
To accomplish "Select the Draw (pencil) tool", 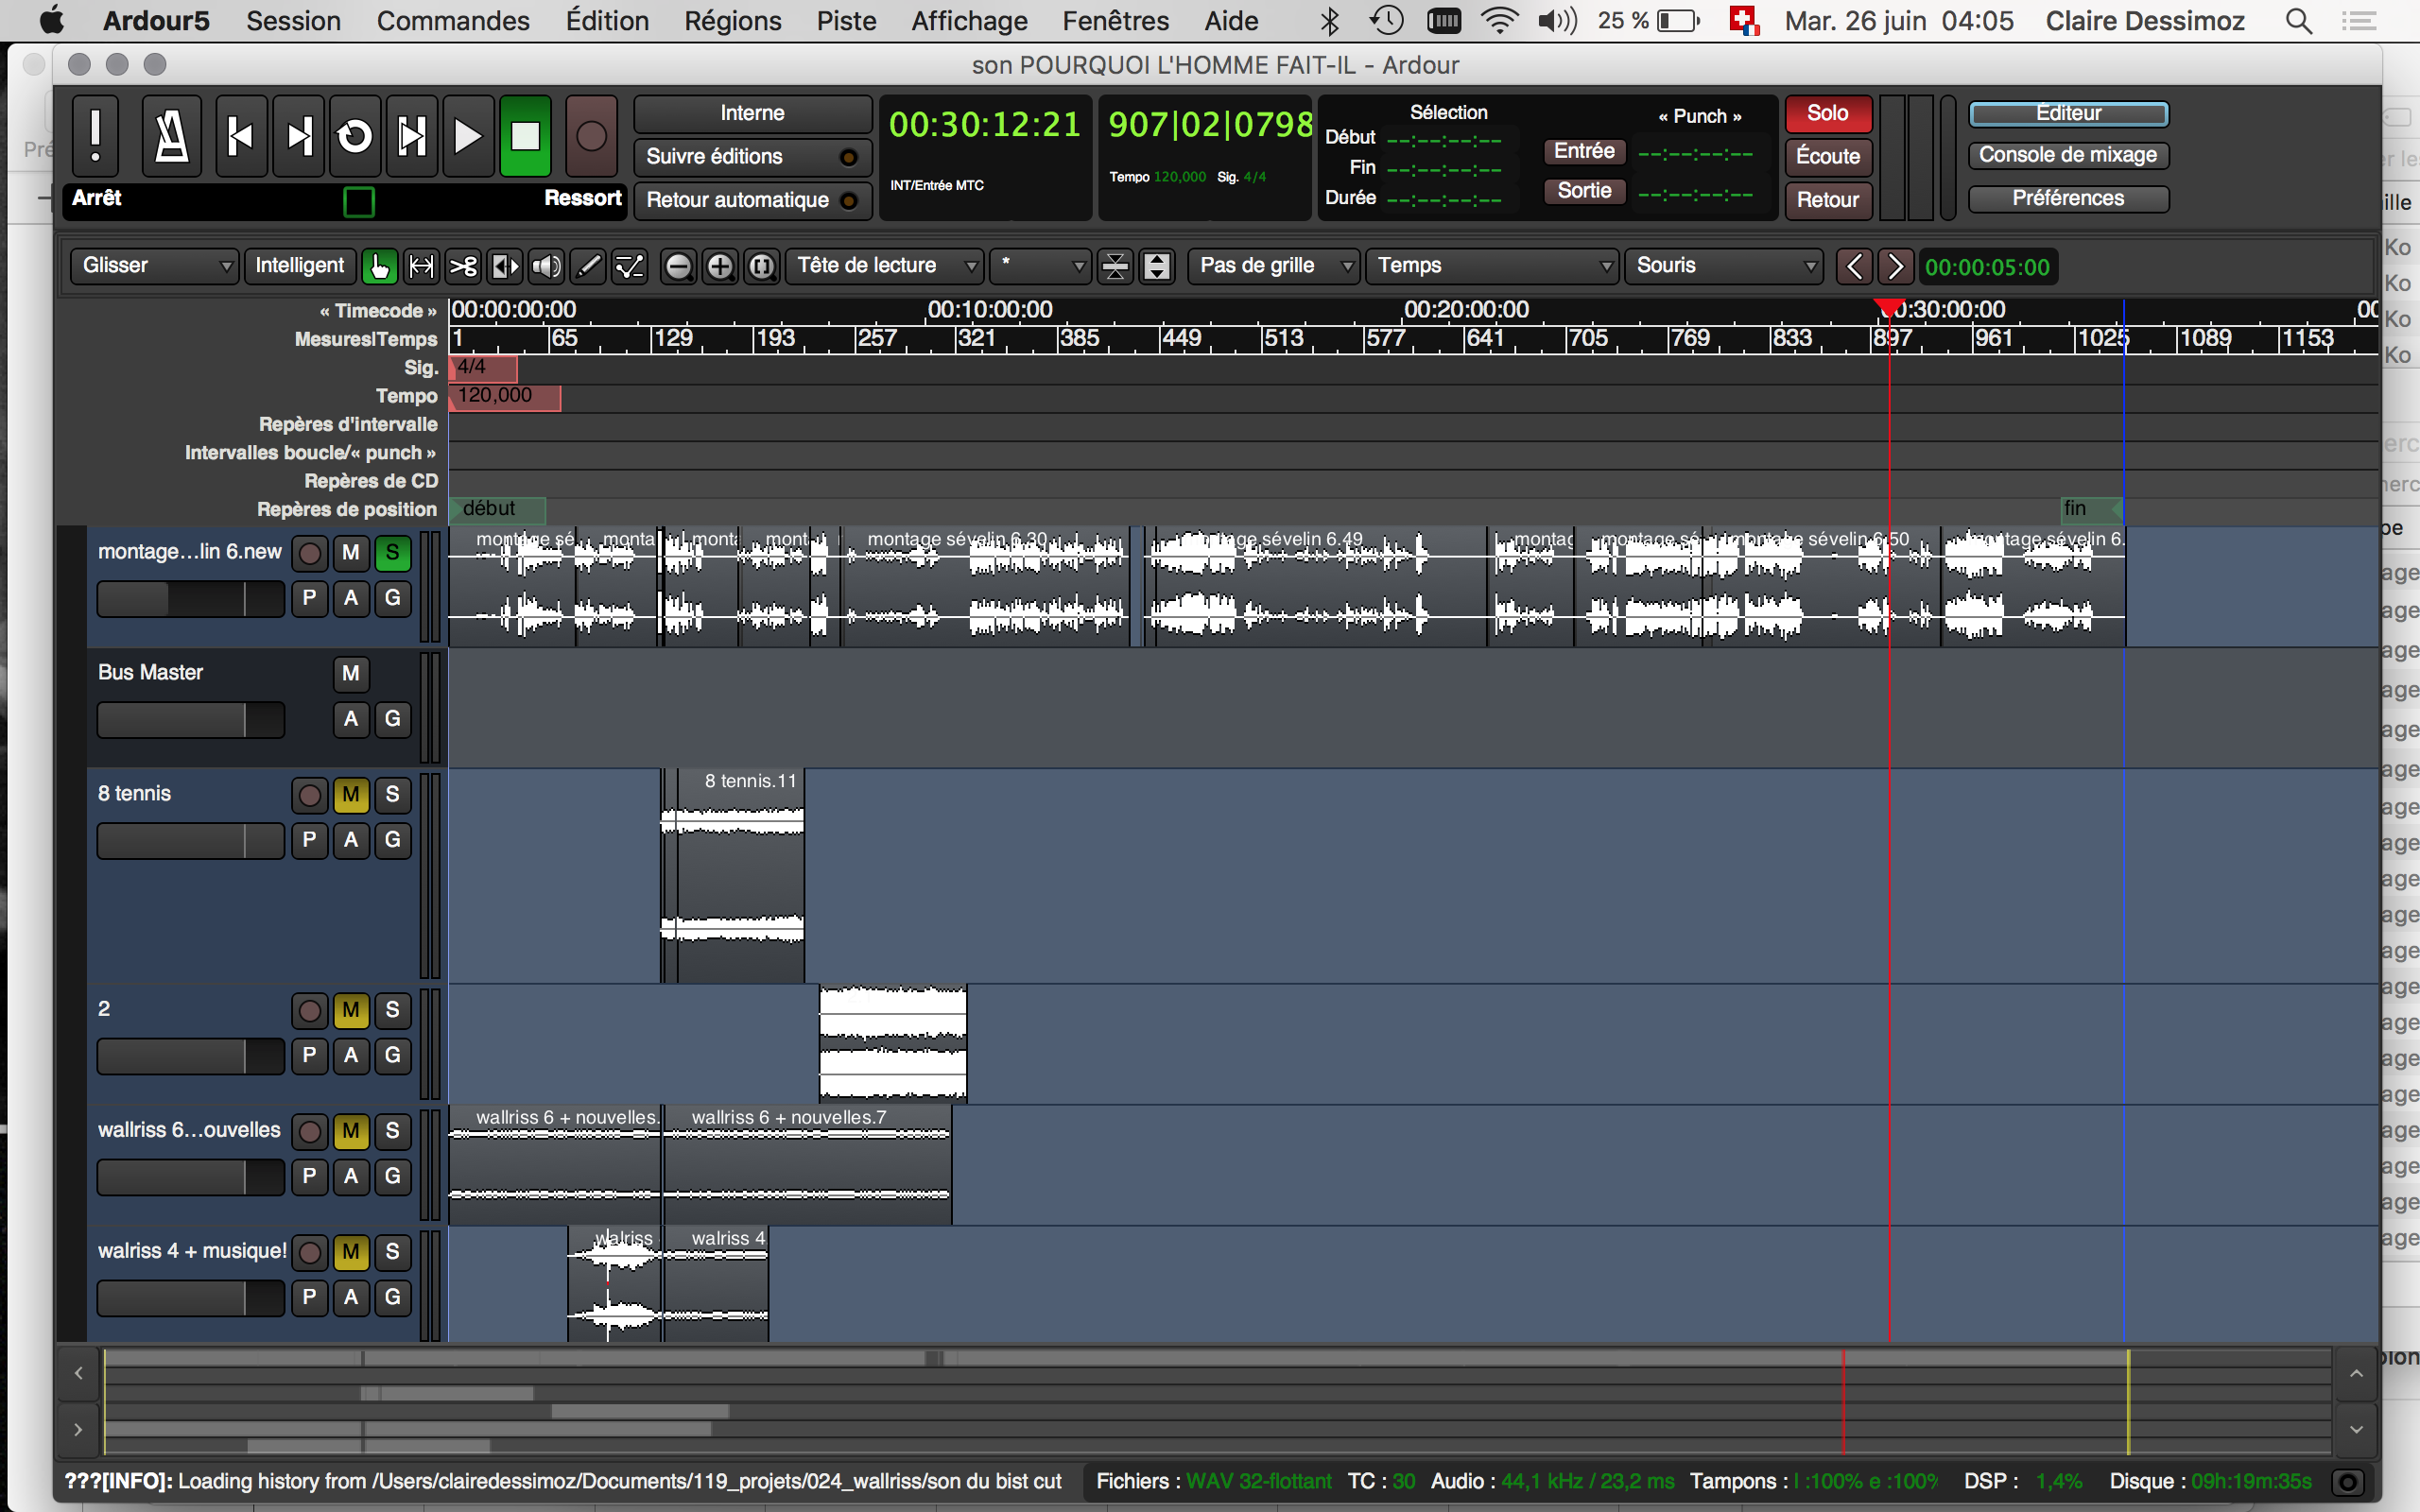I will 589,266.
